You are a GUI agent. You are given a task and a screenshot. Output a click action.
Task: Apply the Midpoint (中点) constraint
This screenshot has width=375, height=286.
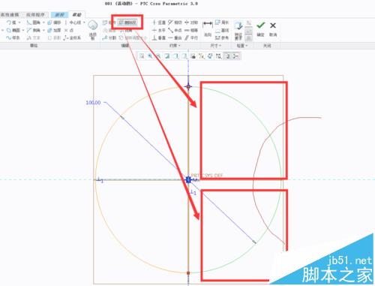click(175, 30)
